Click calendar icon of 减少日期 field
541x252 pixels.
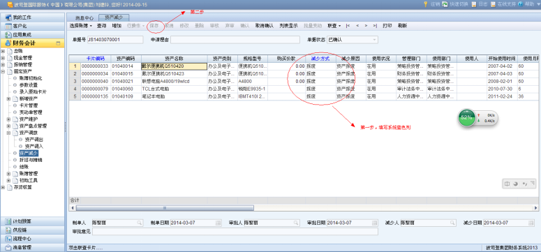pyautogui.click(x=531, y=223)
